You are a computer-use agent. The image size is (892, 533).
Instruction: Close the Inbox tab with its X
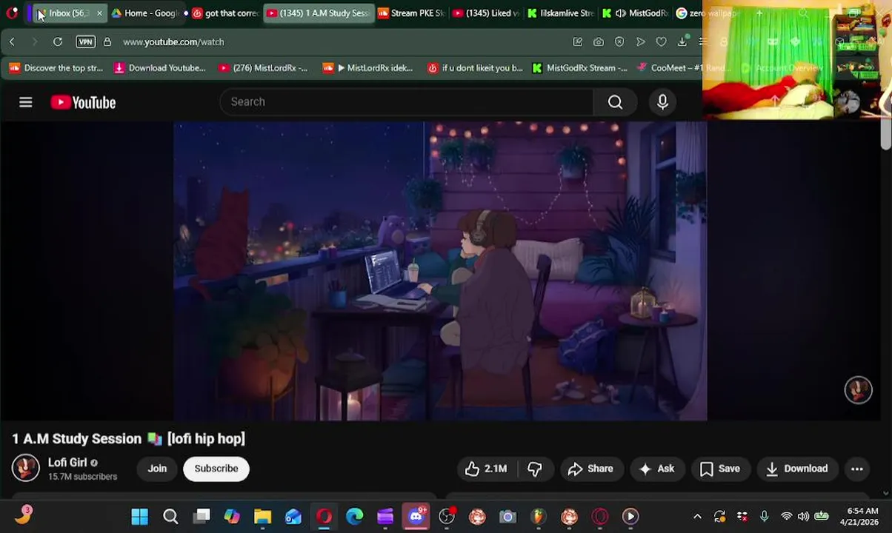click(99, 13)
